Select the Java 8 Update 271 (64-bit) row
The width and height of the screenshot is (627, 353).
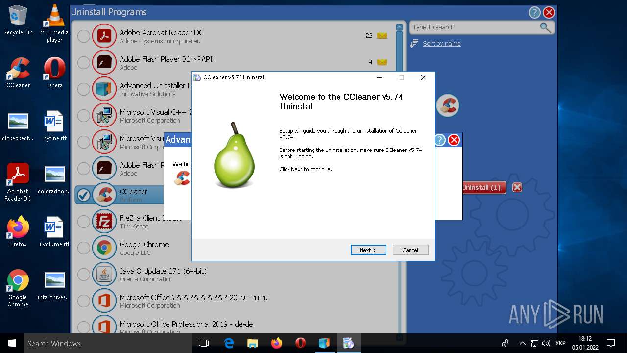point(235,275)
